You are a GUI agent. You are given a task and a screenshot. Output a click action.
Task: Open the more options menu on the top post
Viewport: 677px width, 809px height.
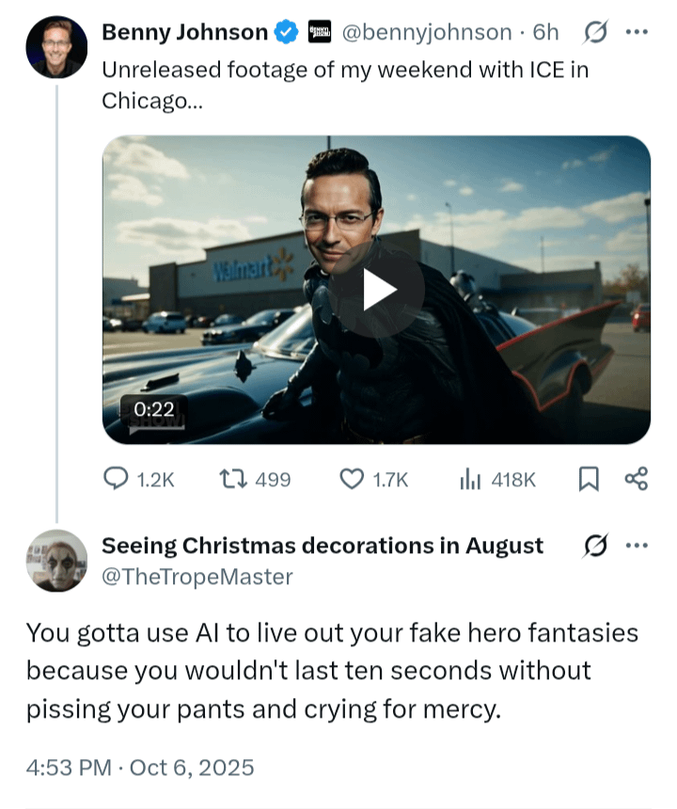click(x=637, y=33)
